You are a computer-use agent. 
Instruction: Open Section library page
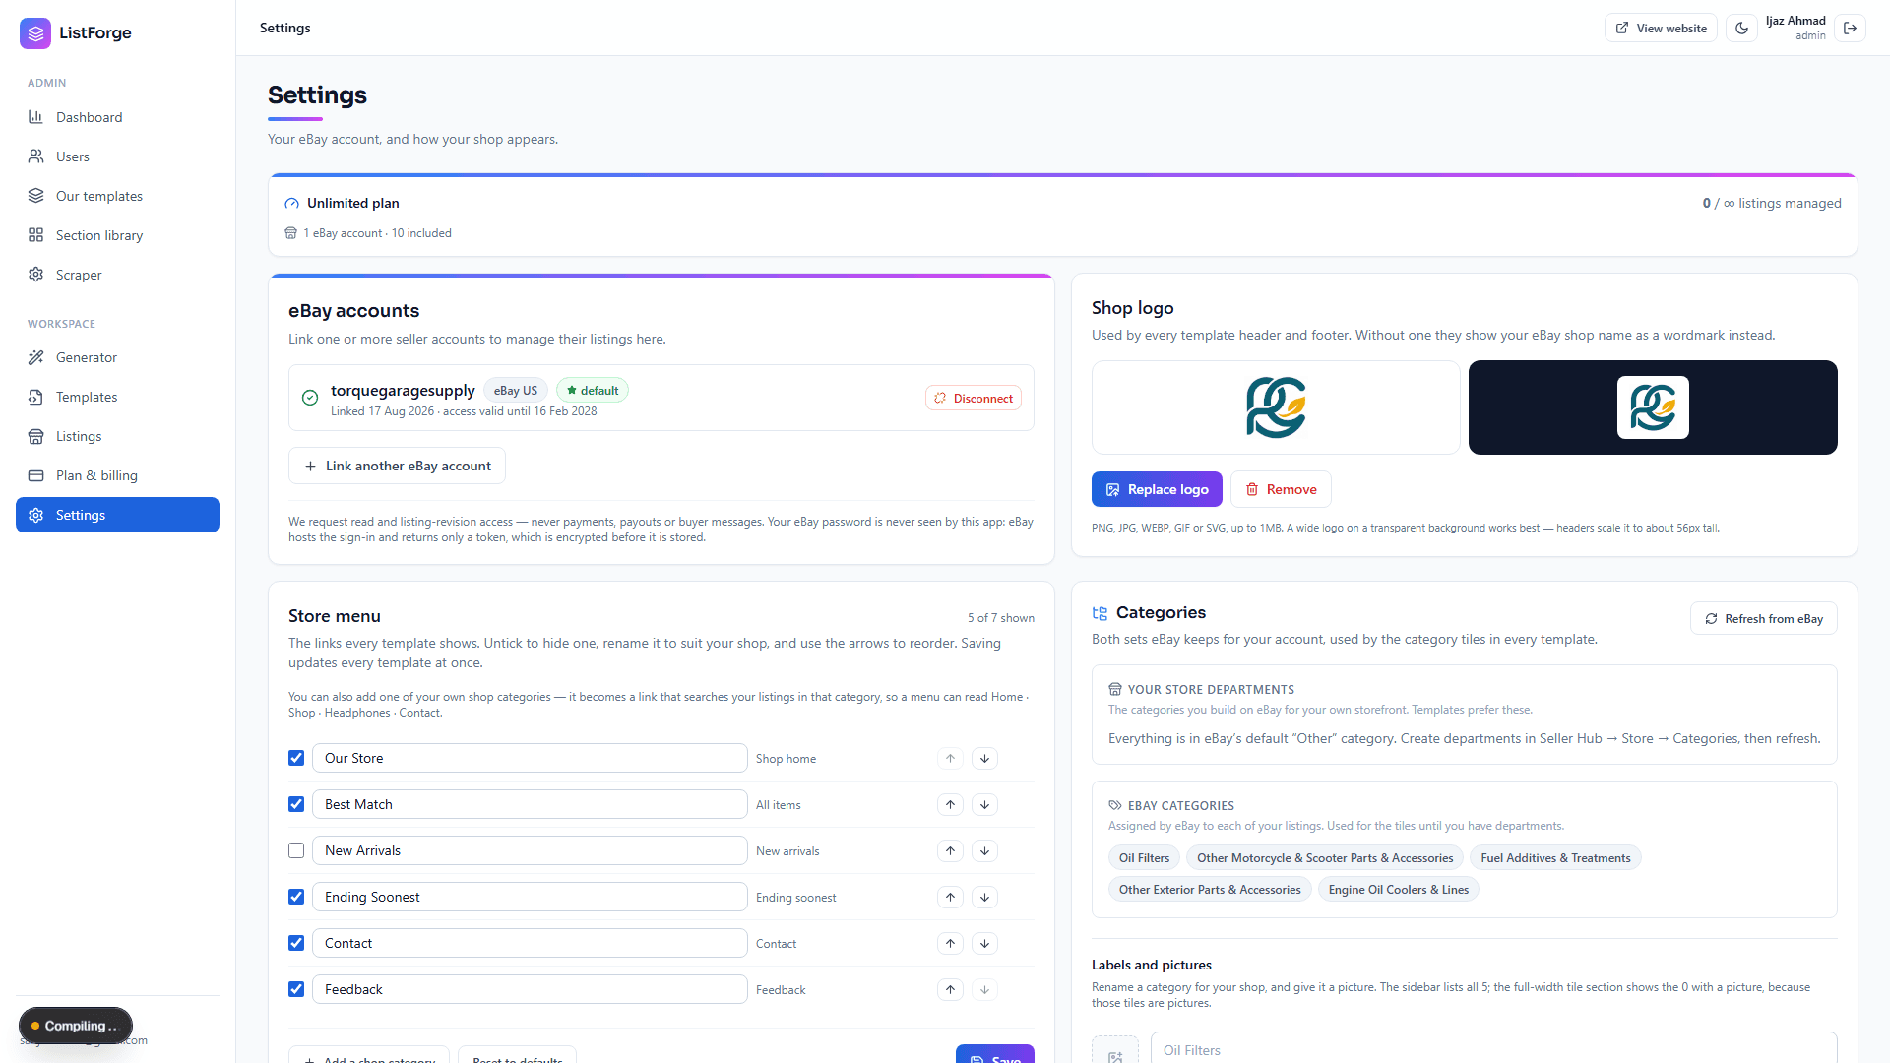117,235
